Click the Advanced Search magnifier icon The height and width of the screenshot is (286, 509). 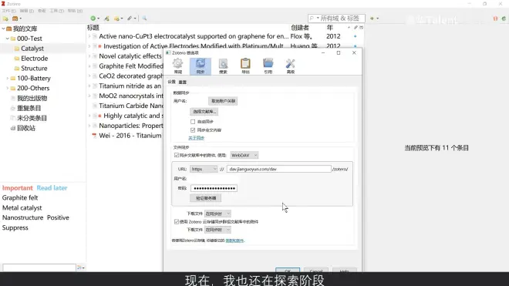144,19
